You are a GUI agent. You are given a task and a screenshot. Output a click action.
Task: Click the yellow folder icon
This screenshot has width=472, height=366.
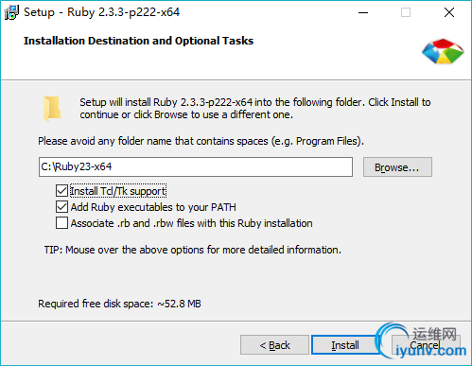tap(52, 109)
